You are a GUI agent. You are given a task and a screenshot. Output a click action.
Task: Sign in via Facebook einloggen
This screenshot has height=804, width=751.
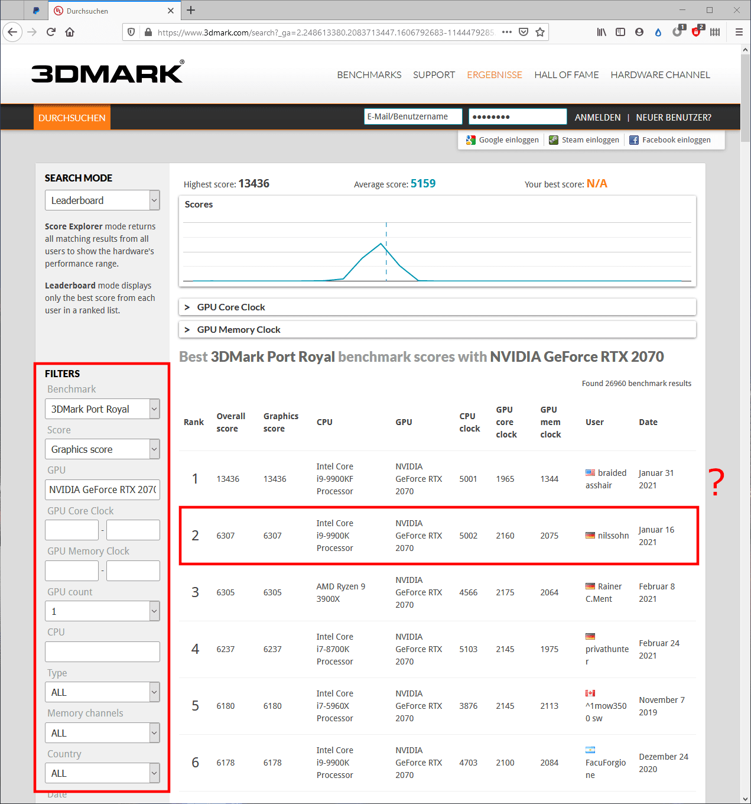tap(670, 140)
